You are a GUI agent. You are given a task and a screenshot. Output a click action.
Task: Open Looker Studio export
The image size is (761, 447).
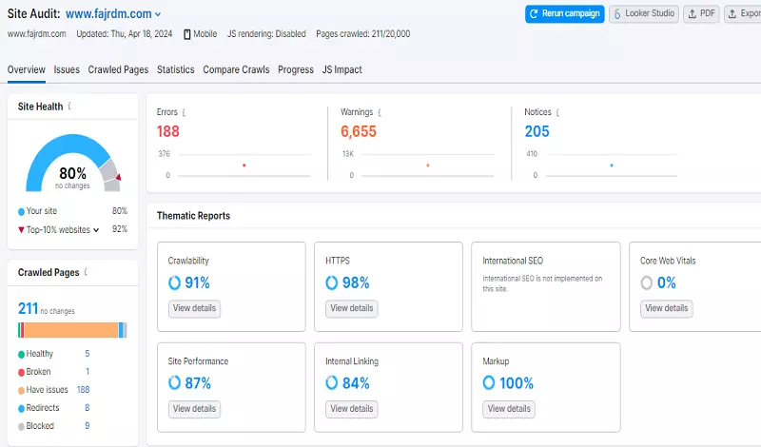[x=644, y=13]
